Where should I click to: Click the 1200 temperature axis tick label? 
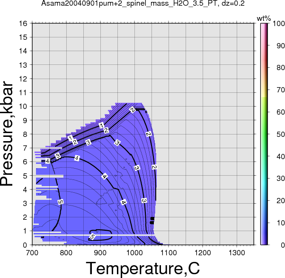click(203, 253)
